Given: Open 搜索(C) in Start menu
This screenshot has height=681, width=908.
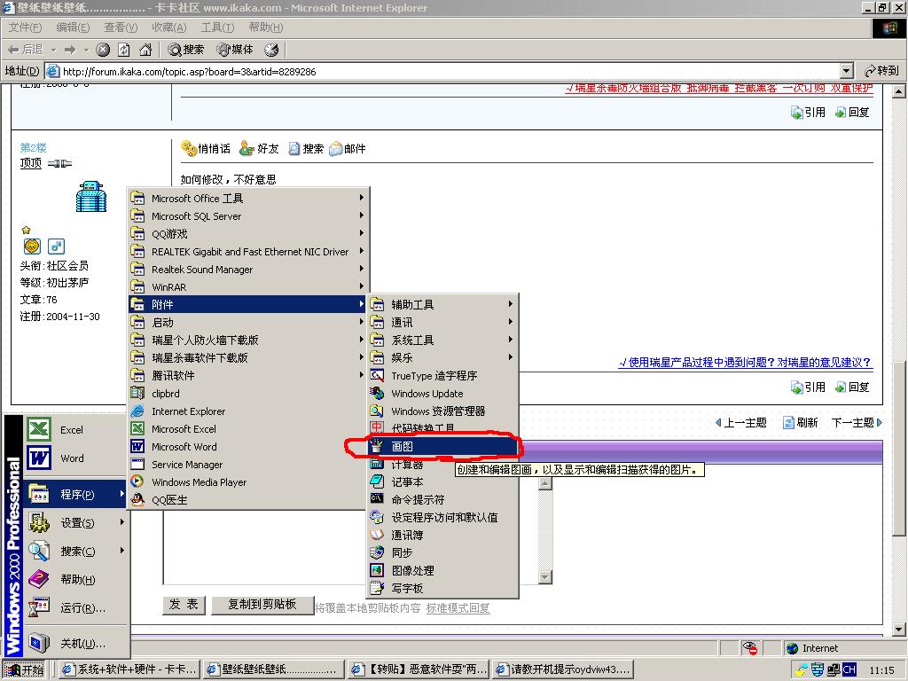Looking at the screenshot, I should click(74, 551).
